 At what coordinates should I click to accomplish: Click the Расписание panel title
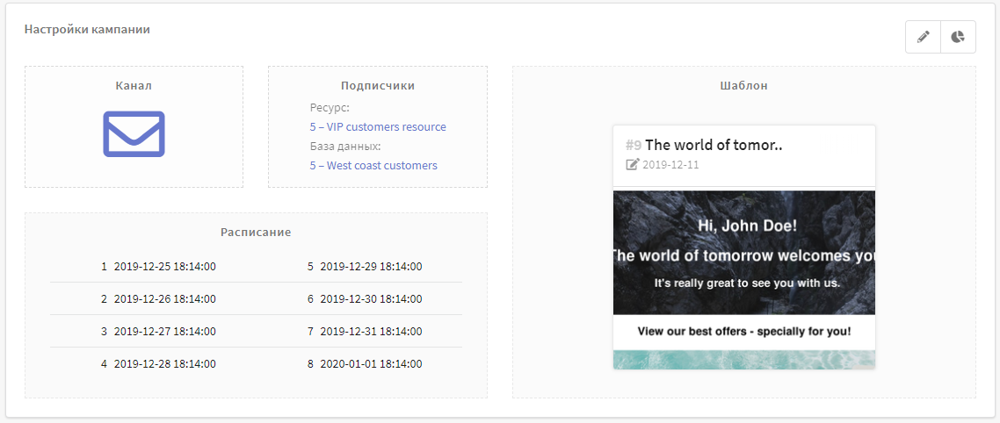tap(256, 233)
